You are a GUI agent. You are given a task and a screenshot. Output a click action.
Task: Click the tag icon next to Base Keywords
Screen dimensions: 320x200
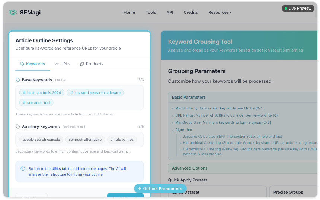tap(18, 80)
